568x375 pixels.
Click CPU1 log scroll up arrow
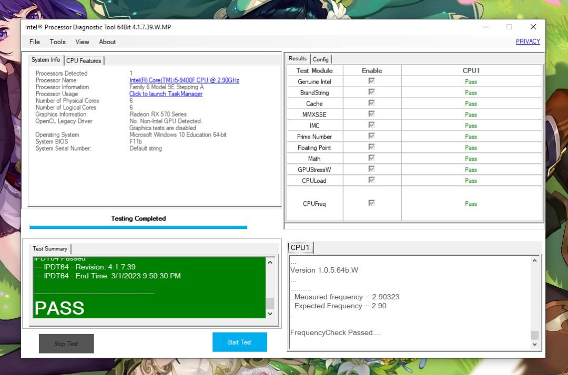[x=535, y=261]
